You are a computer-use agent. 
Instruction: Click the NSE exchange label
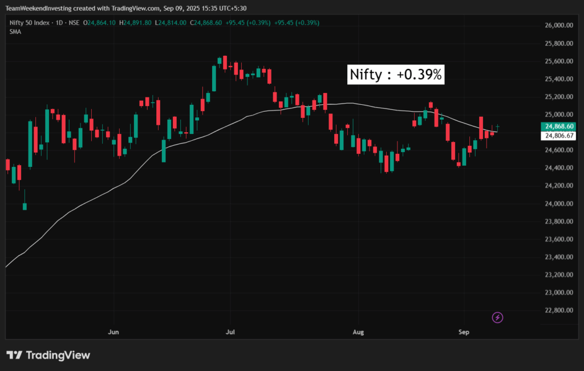(74, 23)
